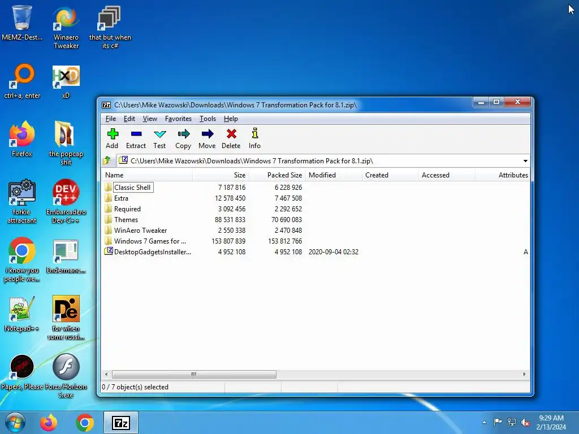Show hidden tray icons arrow
Screen dimensions: 579x434
pos(484,422)
